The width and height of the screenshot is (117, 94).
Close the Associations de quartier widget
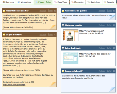point(114,11)
